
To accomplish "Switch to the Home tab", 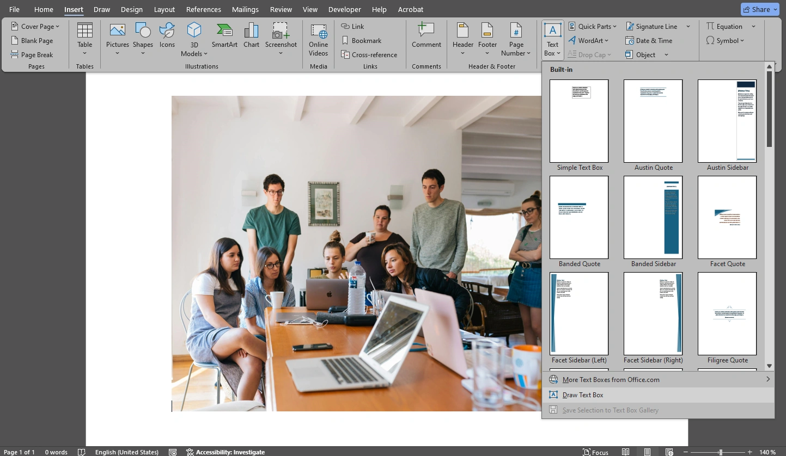I will (x=44, y=9).
